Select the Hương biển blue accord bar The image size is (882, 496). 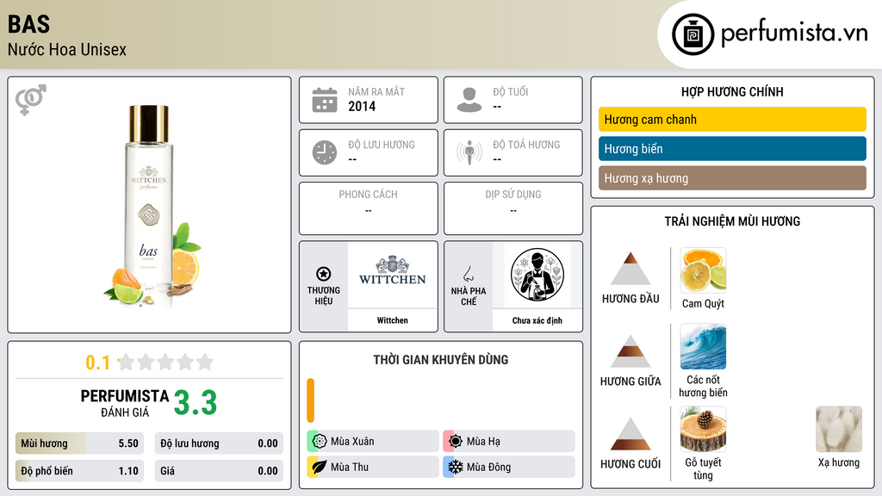point(732,148)
